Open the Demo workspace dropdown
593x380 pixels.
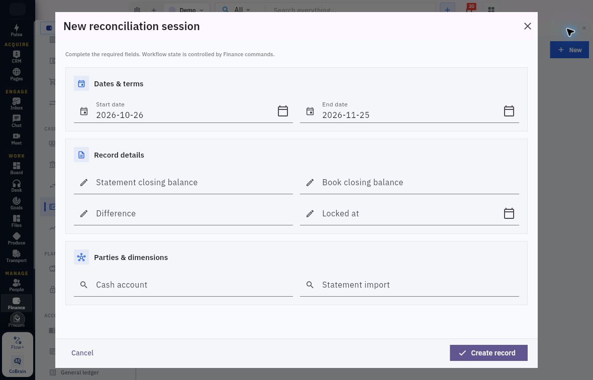[x=186, y=10]
